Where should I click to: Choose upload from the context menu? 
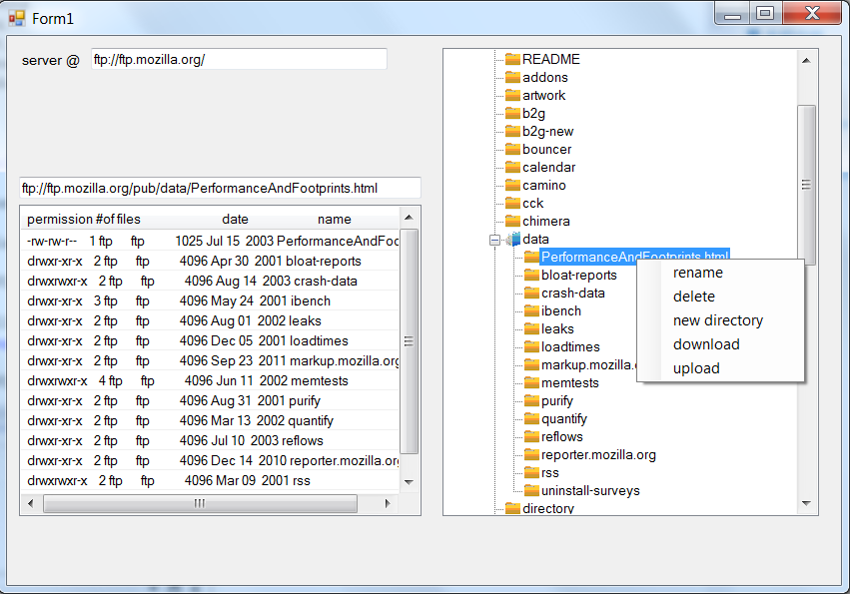click(720, 368)
